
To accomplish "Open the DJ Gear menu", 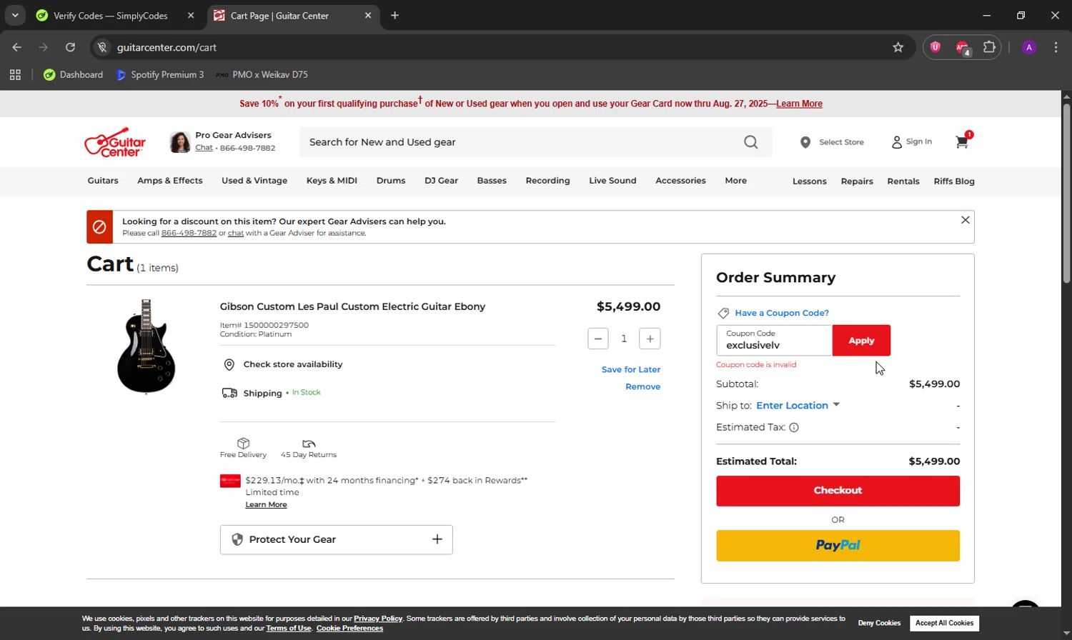I will click(x=441, y=181).
